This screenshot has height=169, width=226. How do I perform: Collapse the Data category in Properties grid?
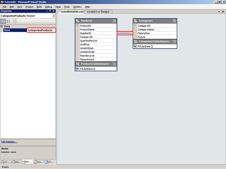click(2, 26)
